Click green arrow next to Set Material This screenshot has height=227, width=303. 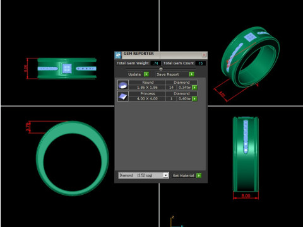(x=199, y=175)
